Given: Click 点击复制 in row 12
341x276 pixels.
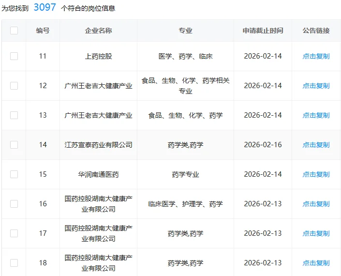Looking at the screenshot, I should click(x=316, y=86).
